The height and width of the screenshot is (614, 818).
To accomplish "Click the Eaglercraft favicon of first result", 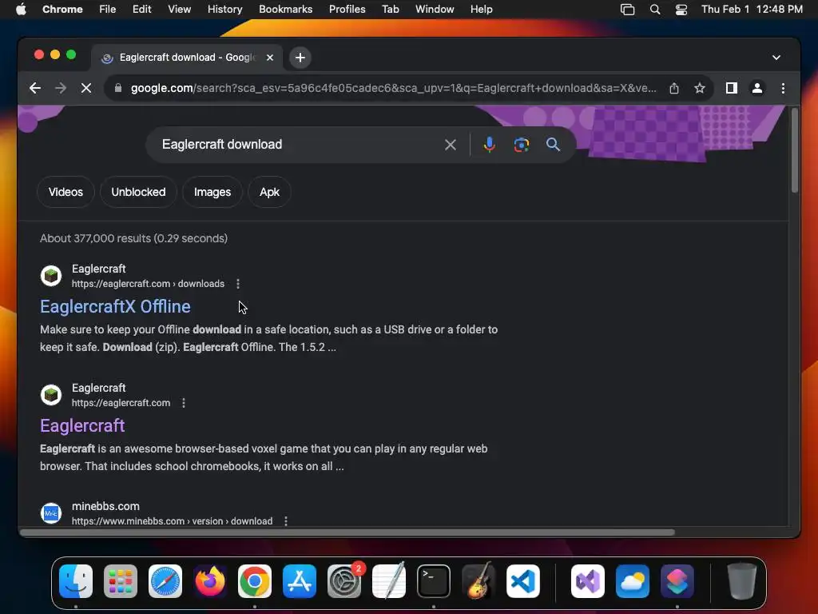I will click(x=51, y=276).
